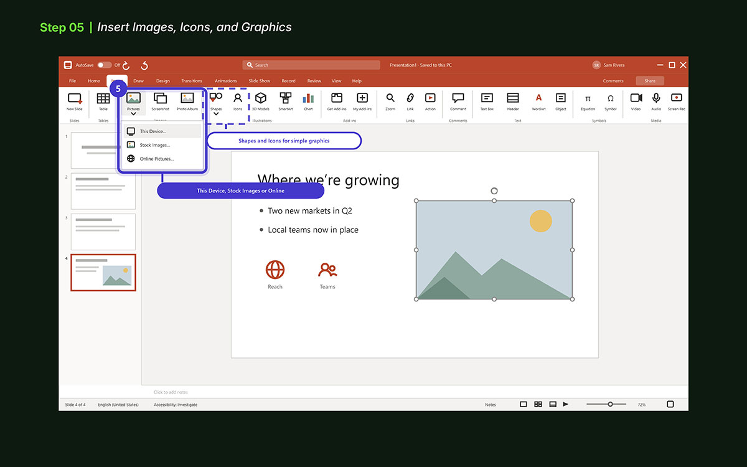Viewport: 747px width, 467px height.
Task: Click the Screenshot icon in the ribbon
Action: tap(160, 98)
